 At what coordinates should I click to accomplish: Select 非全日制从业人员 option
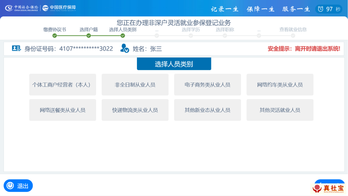point(135,85)
